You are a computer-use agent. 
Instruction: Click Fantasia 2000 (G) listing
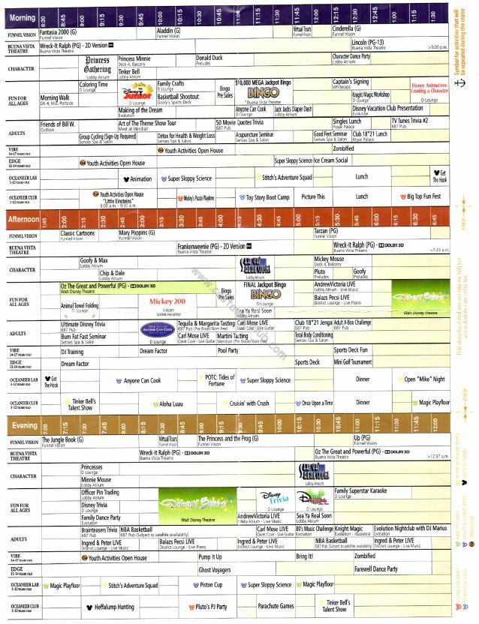(x=58, y=31)
